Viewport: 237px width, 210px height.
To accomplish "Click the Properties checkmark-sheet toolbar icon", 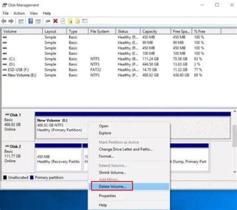I will [x=63, y=21].
